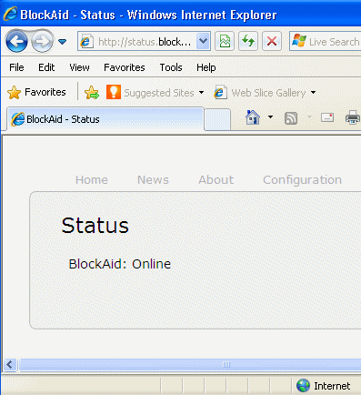Stop loading with the red X
The image size is (361, 395).
pos(272,41)
